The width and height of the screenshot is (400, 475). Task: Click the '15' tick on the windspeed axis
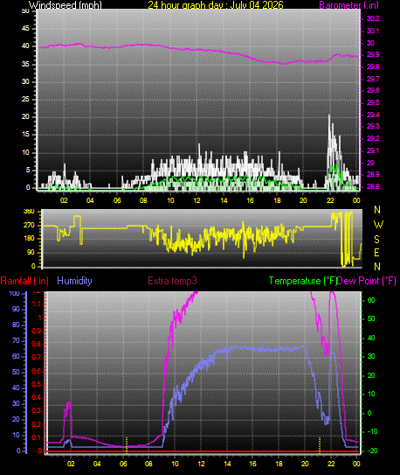coord(25,135)
